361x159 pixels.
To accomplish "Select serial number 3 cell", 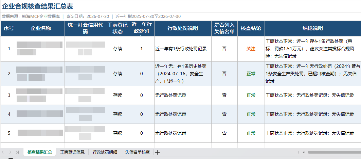I will [x=9, y=96].
